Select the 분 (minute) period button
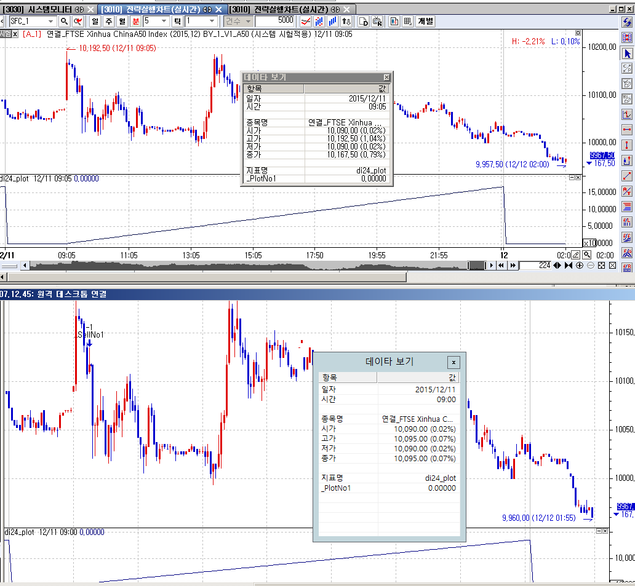 coord(135,22)
